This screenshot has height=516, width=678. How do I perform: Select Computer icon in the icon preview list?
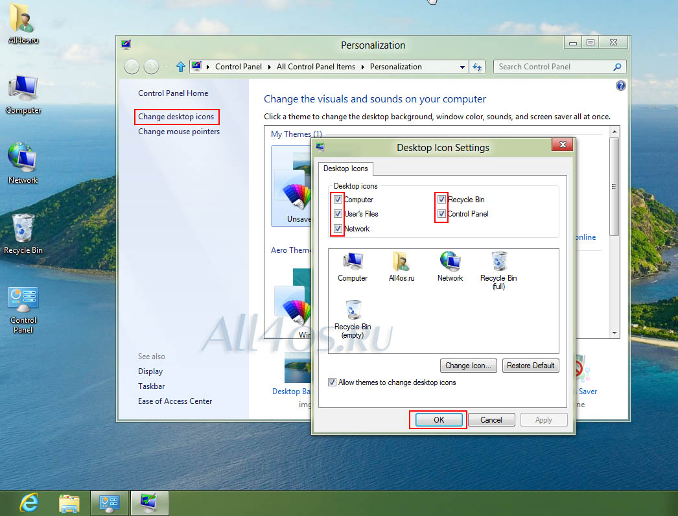tap(353, 267)
